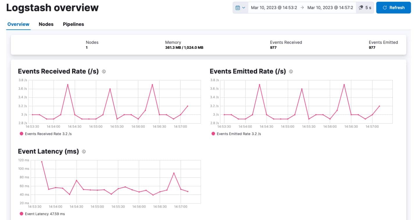Show info icon for Events Emitted Rate
This screenshot has width=416, height=220.
pos(291,71)
